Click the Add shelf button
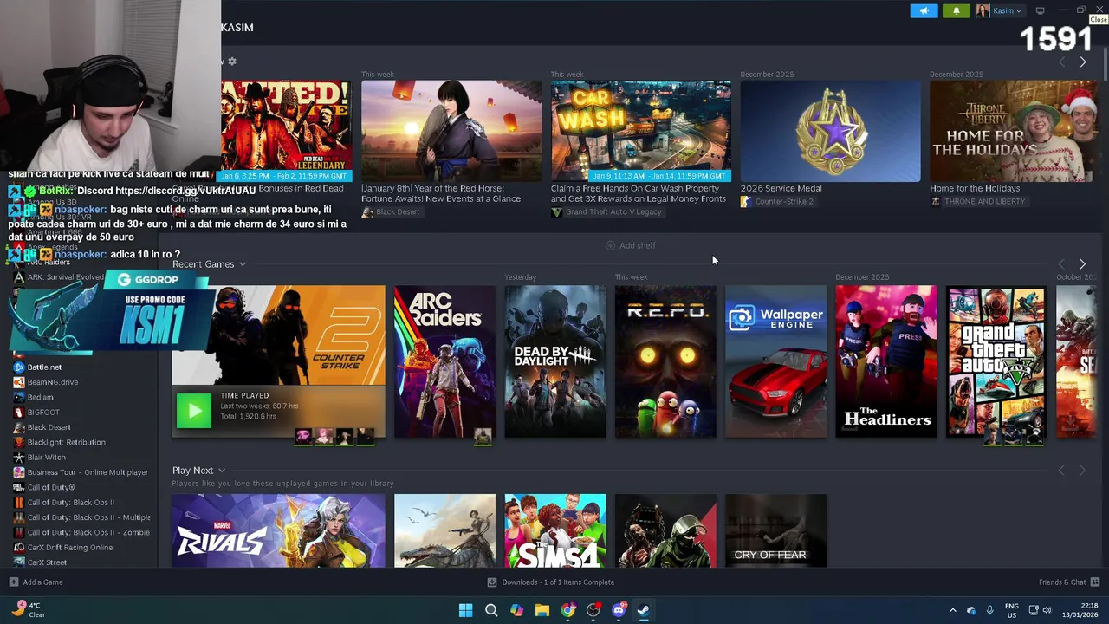 (630, 245)
